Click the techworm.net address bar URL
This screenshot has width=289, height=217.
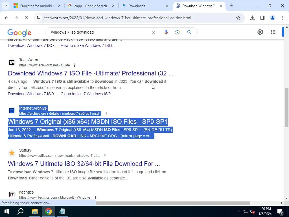118,18
